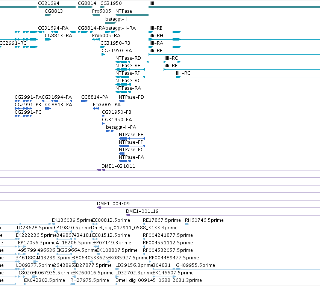Click protein label CG8813-PA
This screenshot has width=320, height=286.
(x=59, y=105)
